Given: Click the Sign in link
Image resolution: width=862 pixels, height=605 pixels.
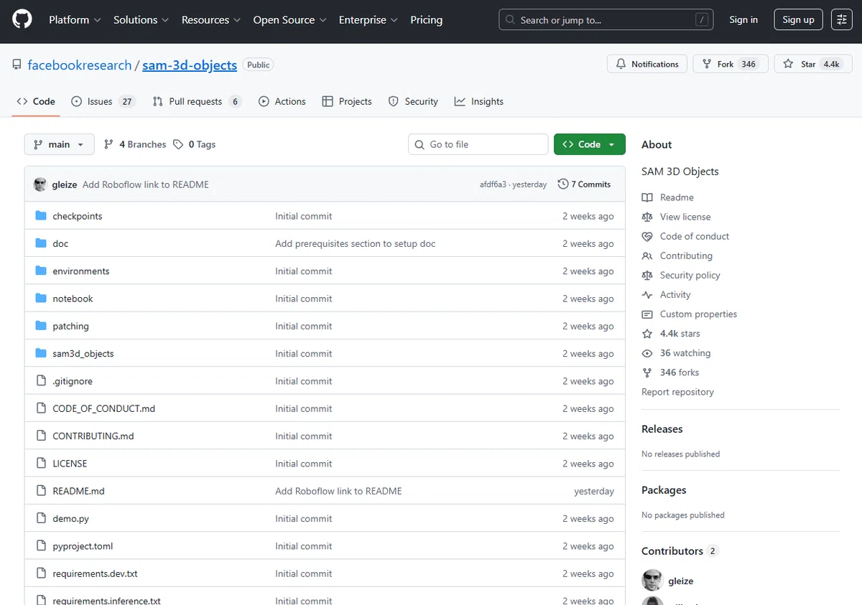Looking at the screenshot, I should pyautogui.click(x=743, y=19).
